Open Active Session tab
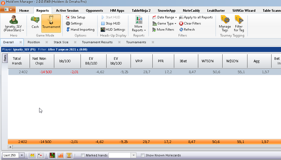Viewport: 281px width, 160px height. (x=67, y=11)
